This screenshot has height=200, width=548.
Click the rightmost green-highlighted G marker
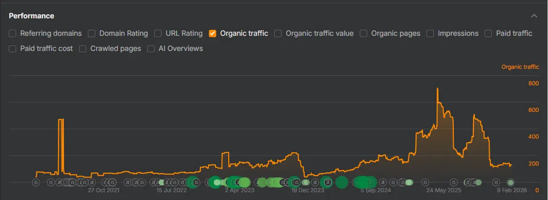tap(510, 183)
